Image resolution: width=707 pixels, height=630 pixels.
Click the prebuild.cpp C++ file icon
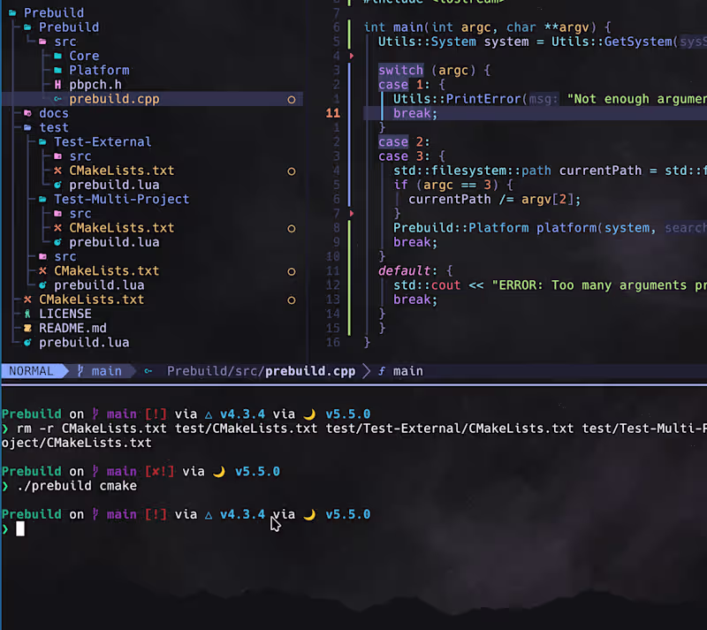(57, 99)
